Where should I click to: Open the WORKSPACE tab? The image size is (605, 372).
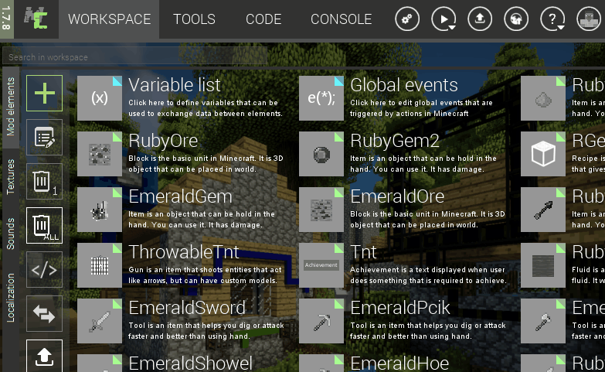tap(109, 19)
